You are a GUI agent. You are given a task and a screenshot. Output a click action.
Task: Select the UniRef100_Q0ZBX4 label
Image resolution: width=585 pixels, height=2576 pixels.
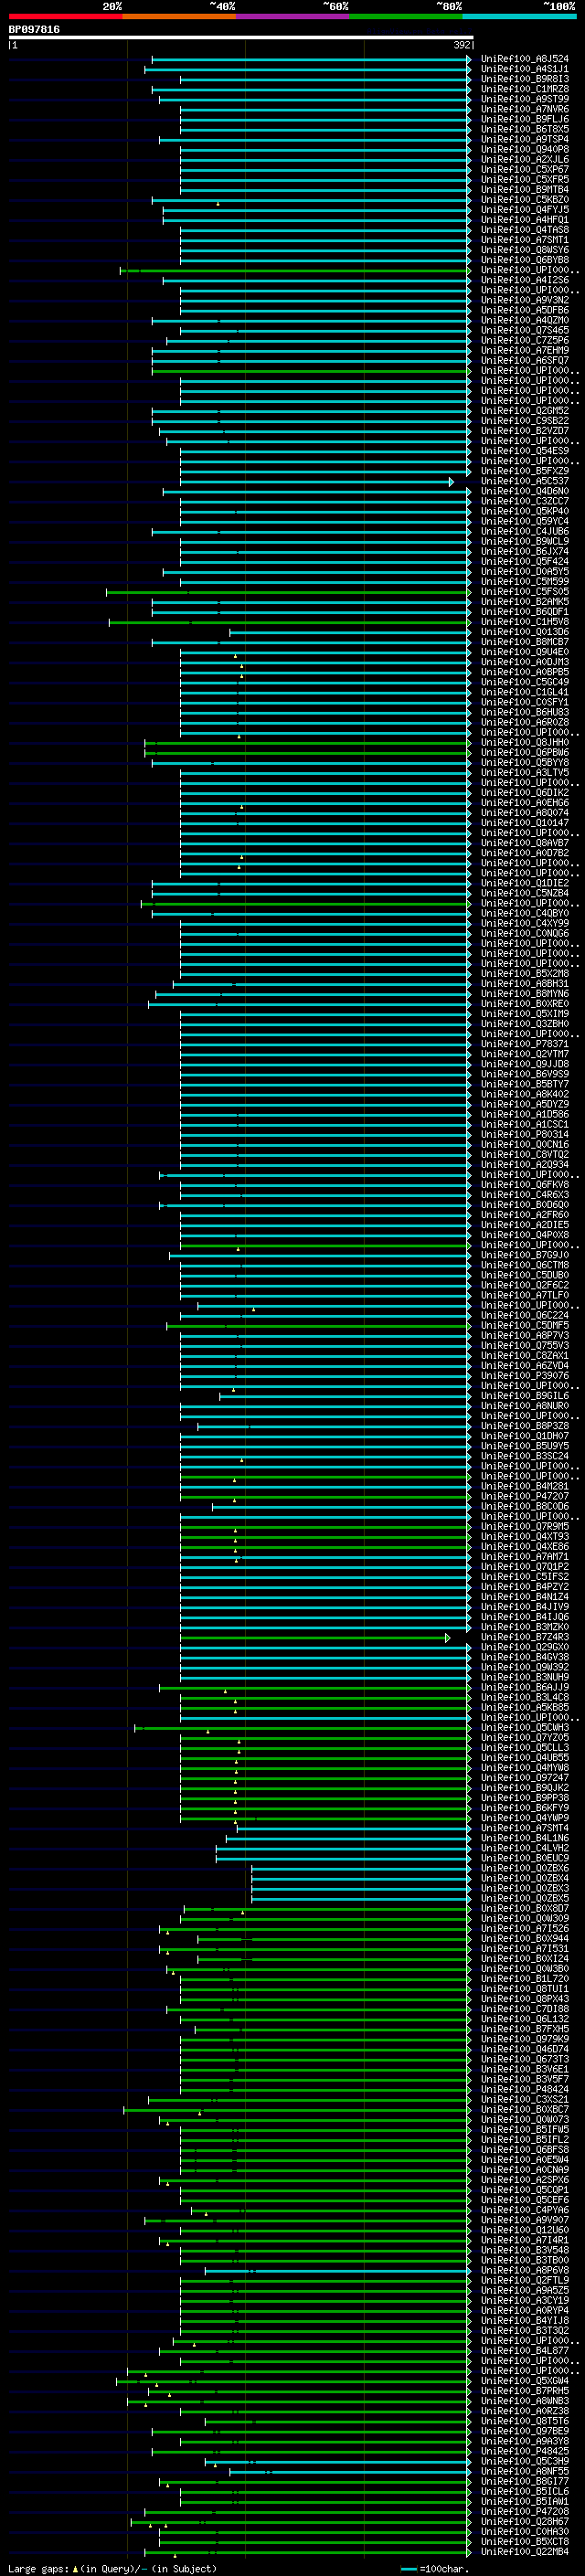(524, 1878)
